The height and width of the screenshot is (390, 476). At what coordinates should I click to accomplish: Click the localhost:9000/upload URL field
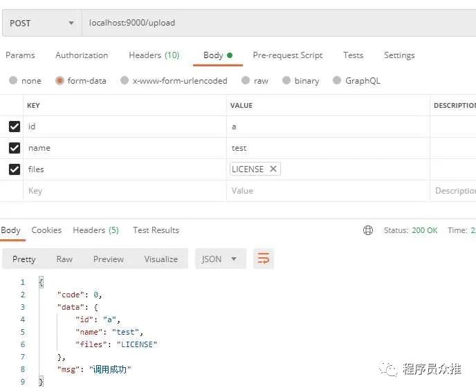tap(279, 23)
